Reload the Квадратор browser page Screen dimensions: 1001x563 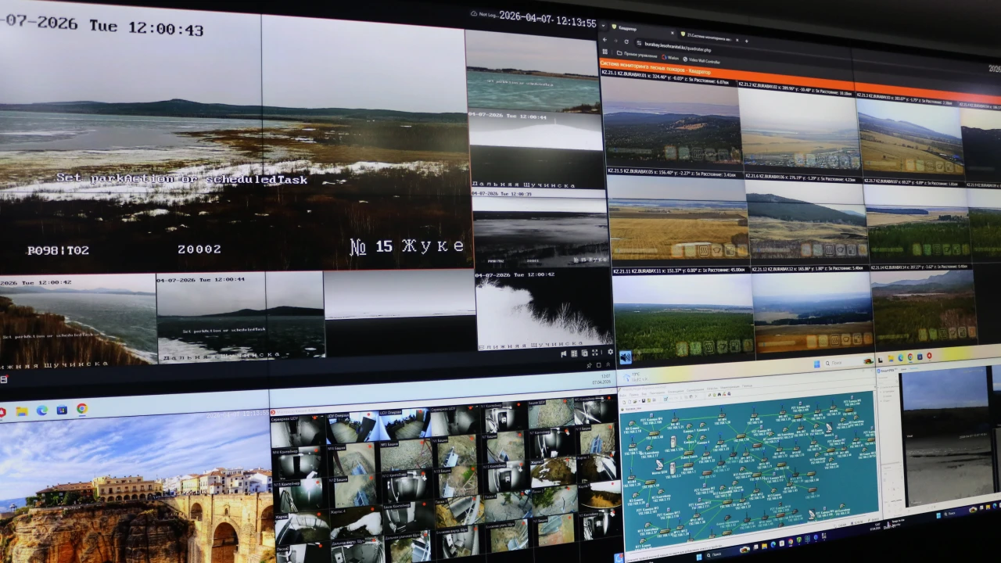point(626,41)
